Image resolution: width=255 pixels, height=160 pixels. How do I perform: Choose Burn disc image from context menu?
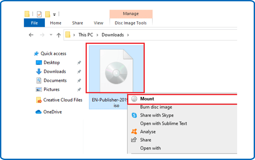coord(156,107)
